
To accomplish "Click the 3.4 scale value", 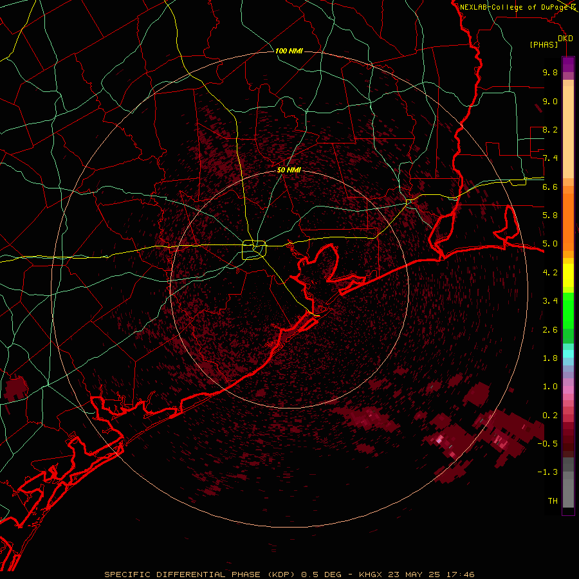I will 550,301.
